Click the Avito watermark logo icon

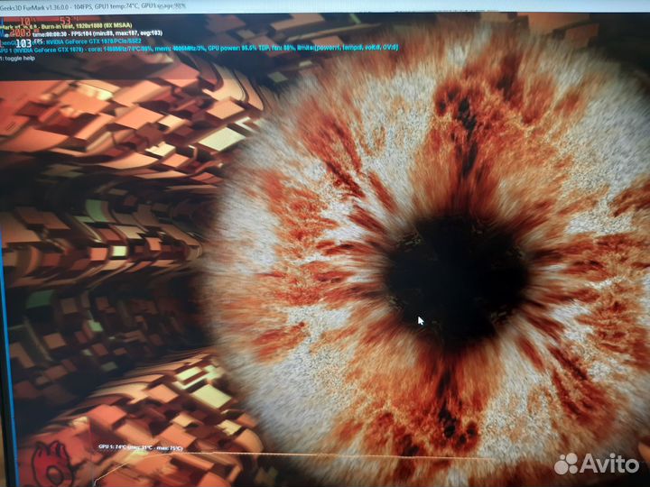click(x=566, y=464)
